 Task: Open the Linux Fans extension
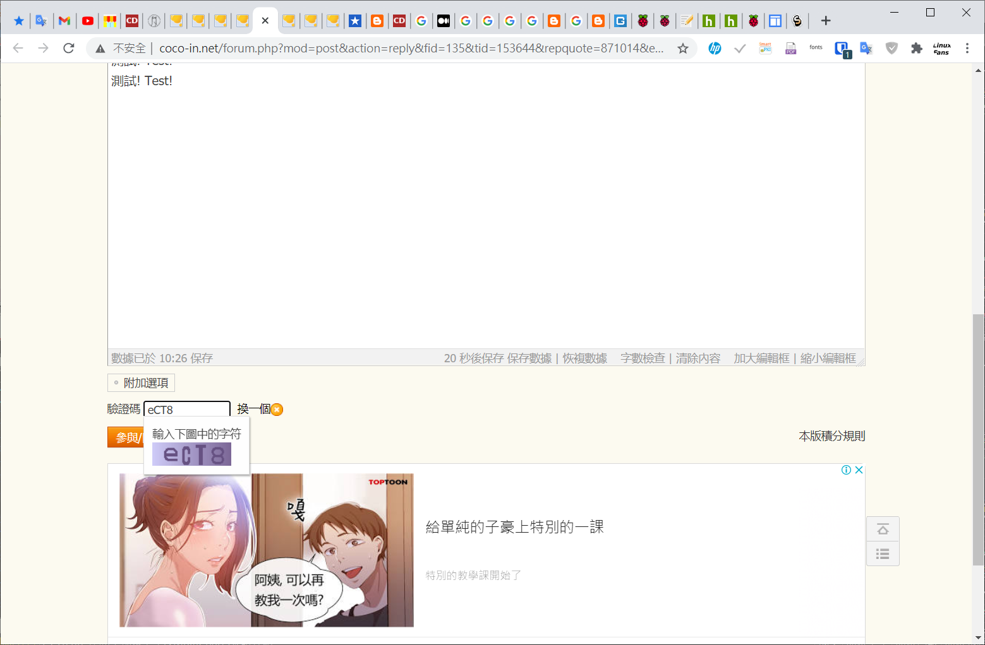pyautogui.click(x=941, y=48)
